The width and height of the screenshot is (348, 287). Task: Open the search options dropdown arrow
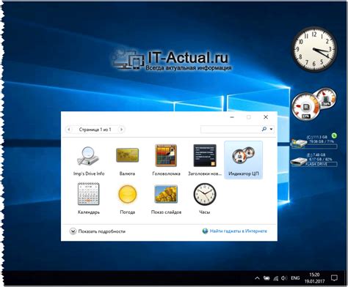click(271, 129)
